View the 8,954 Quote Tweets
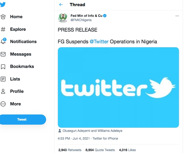The image size is (184, 153). [100, 150]
